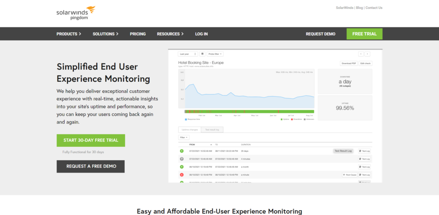Click the red Downtime legend marker
This screenshot has height=215, width=439.
(292, 119)
